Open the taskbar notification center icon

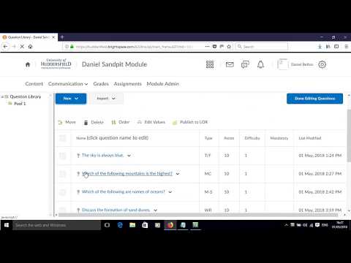coord(317,225)
